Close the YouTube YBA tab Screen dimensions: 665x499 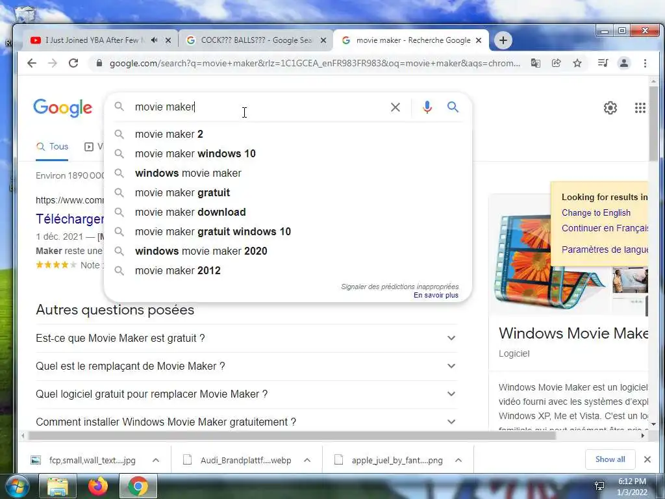coord(168,40)
